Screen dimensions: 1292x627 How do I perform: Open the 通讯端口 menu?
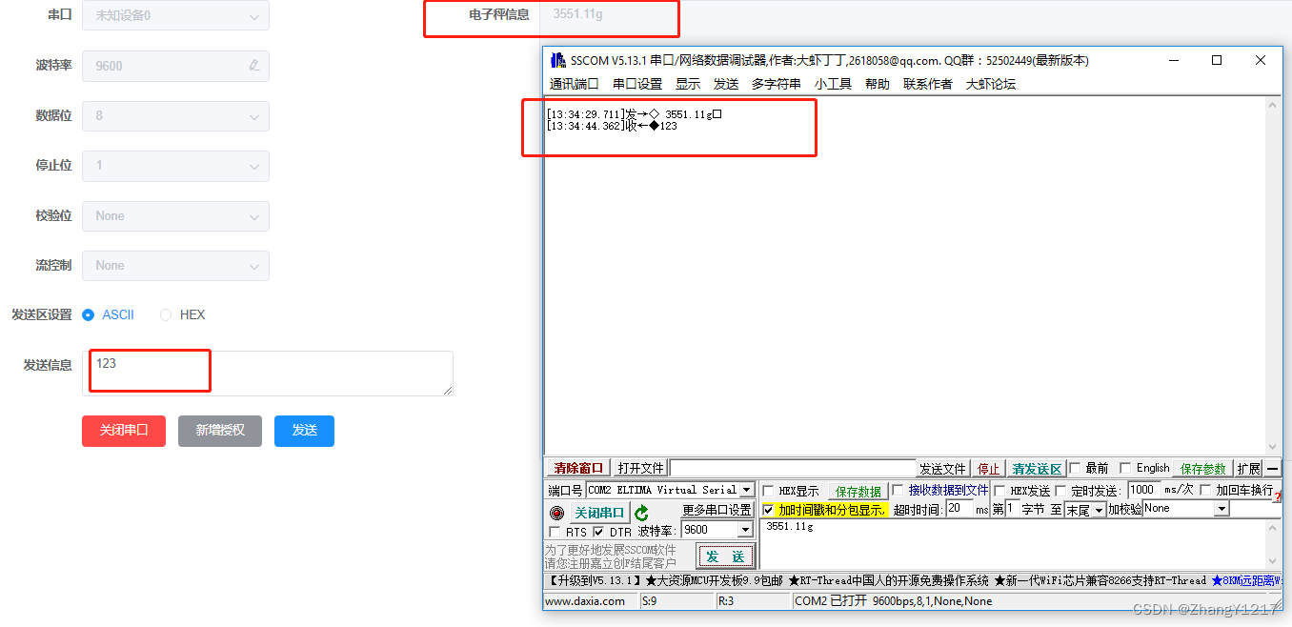(574, 84)
